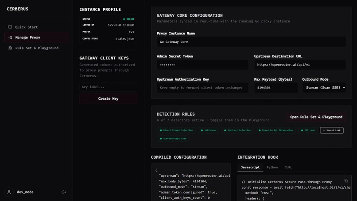Screen dimensions: 357x201
Task: Toggle the Mixed-Script Obfuscation detector chip
Action: [x=276, y=130]
